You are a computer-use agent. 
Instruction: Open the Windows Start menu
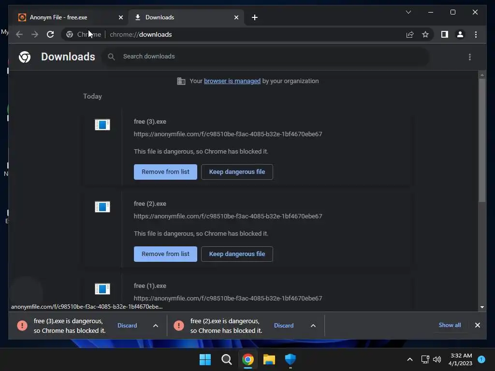(205, 359)
